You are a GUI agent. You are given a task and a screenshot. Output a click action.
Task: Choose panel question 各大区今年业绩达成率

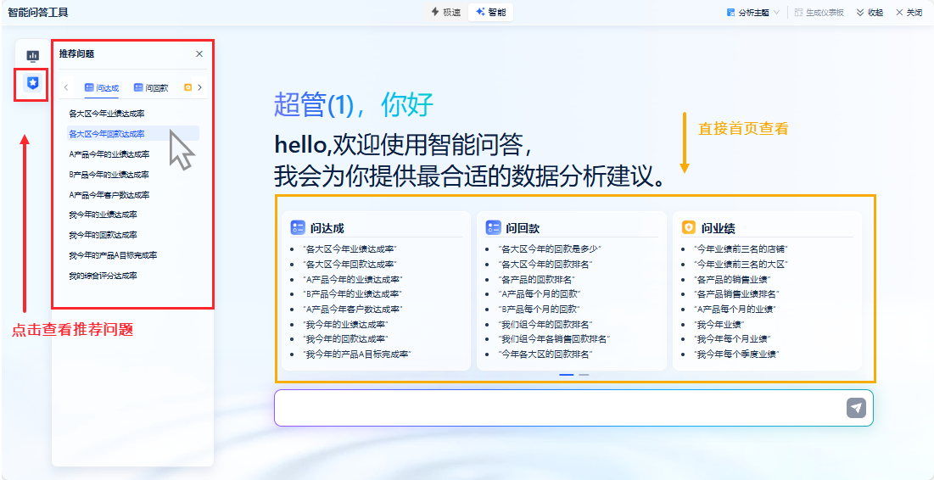(107, 113)
